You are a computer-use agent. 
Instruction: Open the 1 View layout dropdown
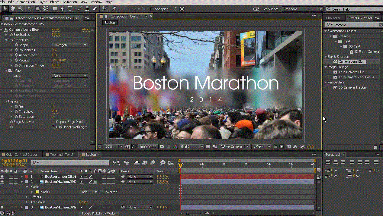click(x=262, y=147)
